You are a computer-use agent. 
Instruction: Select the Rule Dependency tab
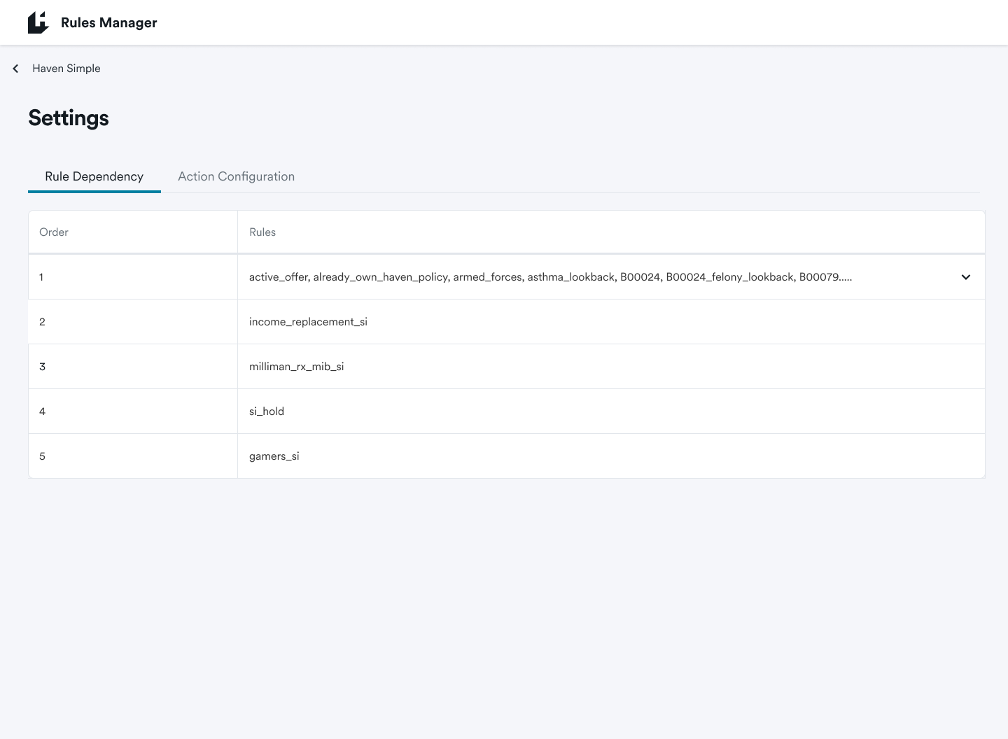[x=94, y=176]
